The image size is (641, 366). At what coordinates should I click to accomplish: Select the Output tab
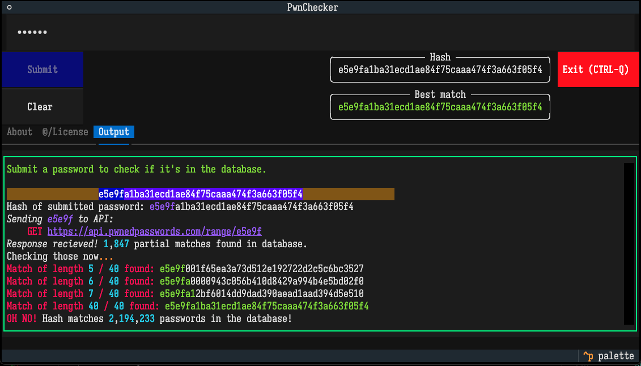point(113,132)
